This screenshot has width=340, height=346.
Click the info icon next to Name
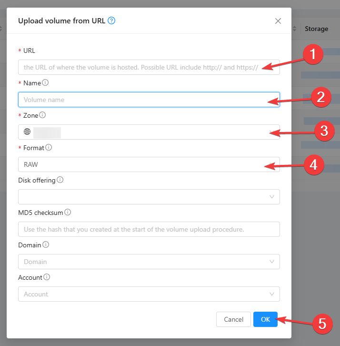pos(45,82)
